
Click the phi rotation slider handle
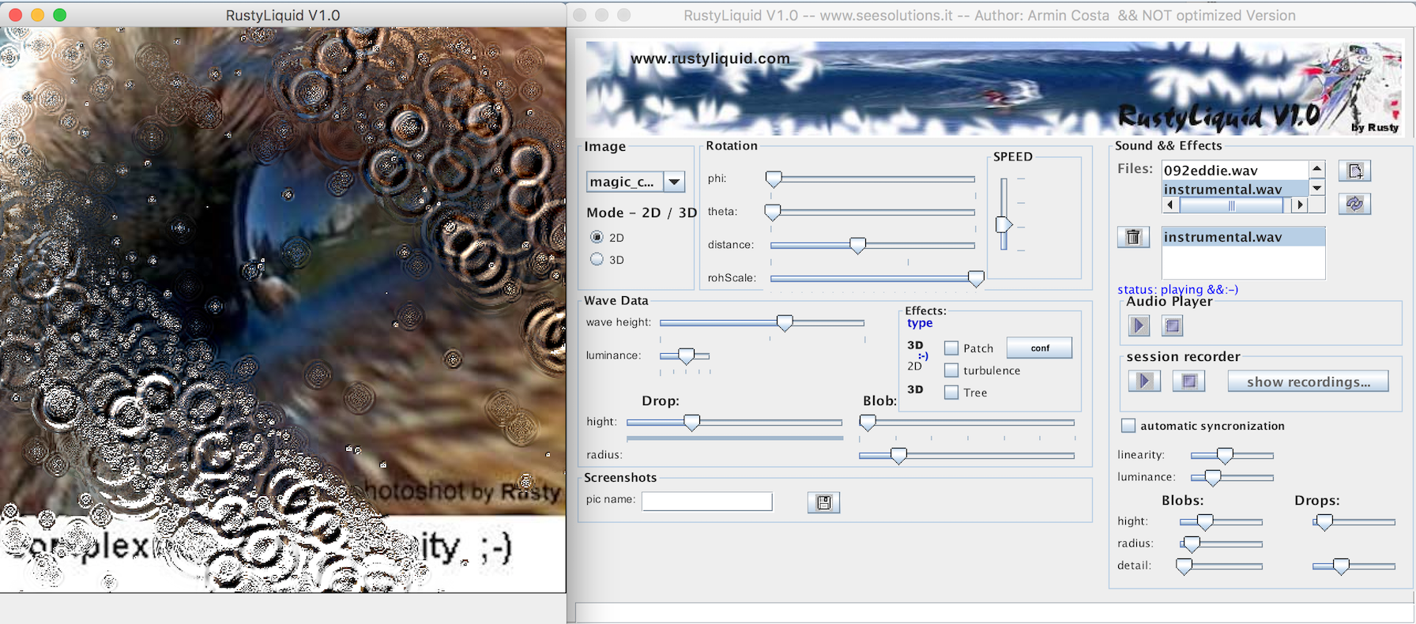[x=774, y=179]
